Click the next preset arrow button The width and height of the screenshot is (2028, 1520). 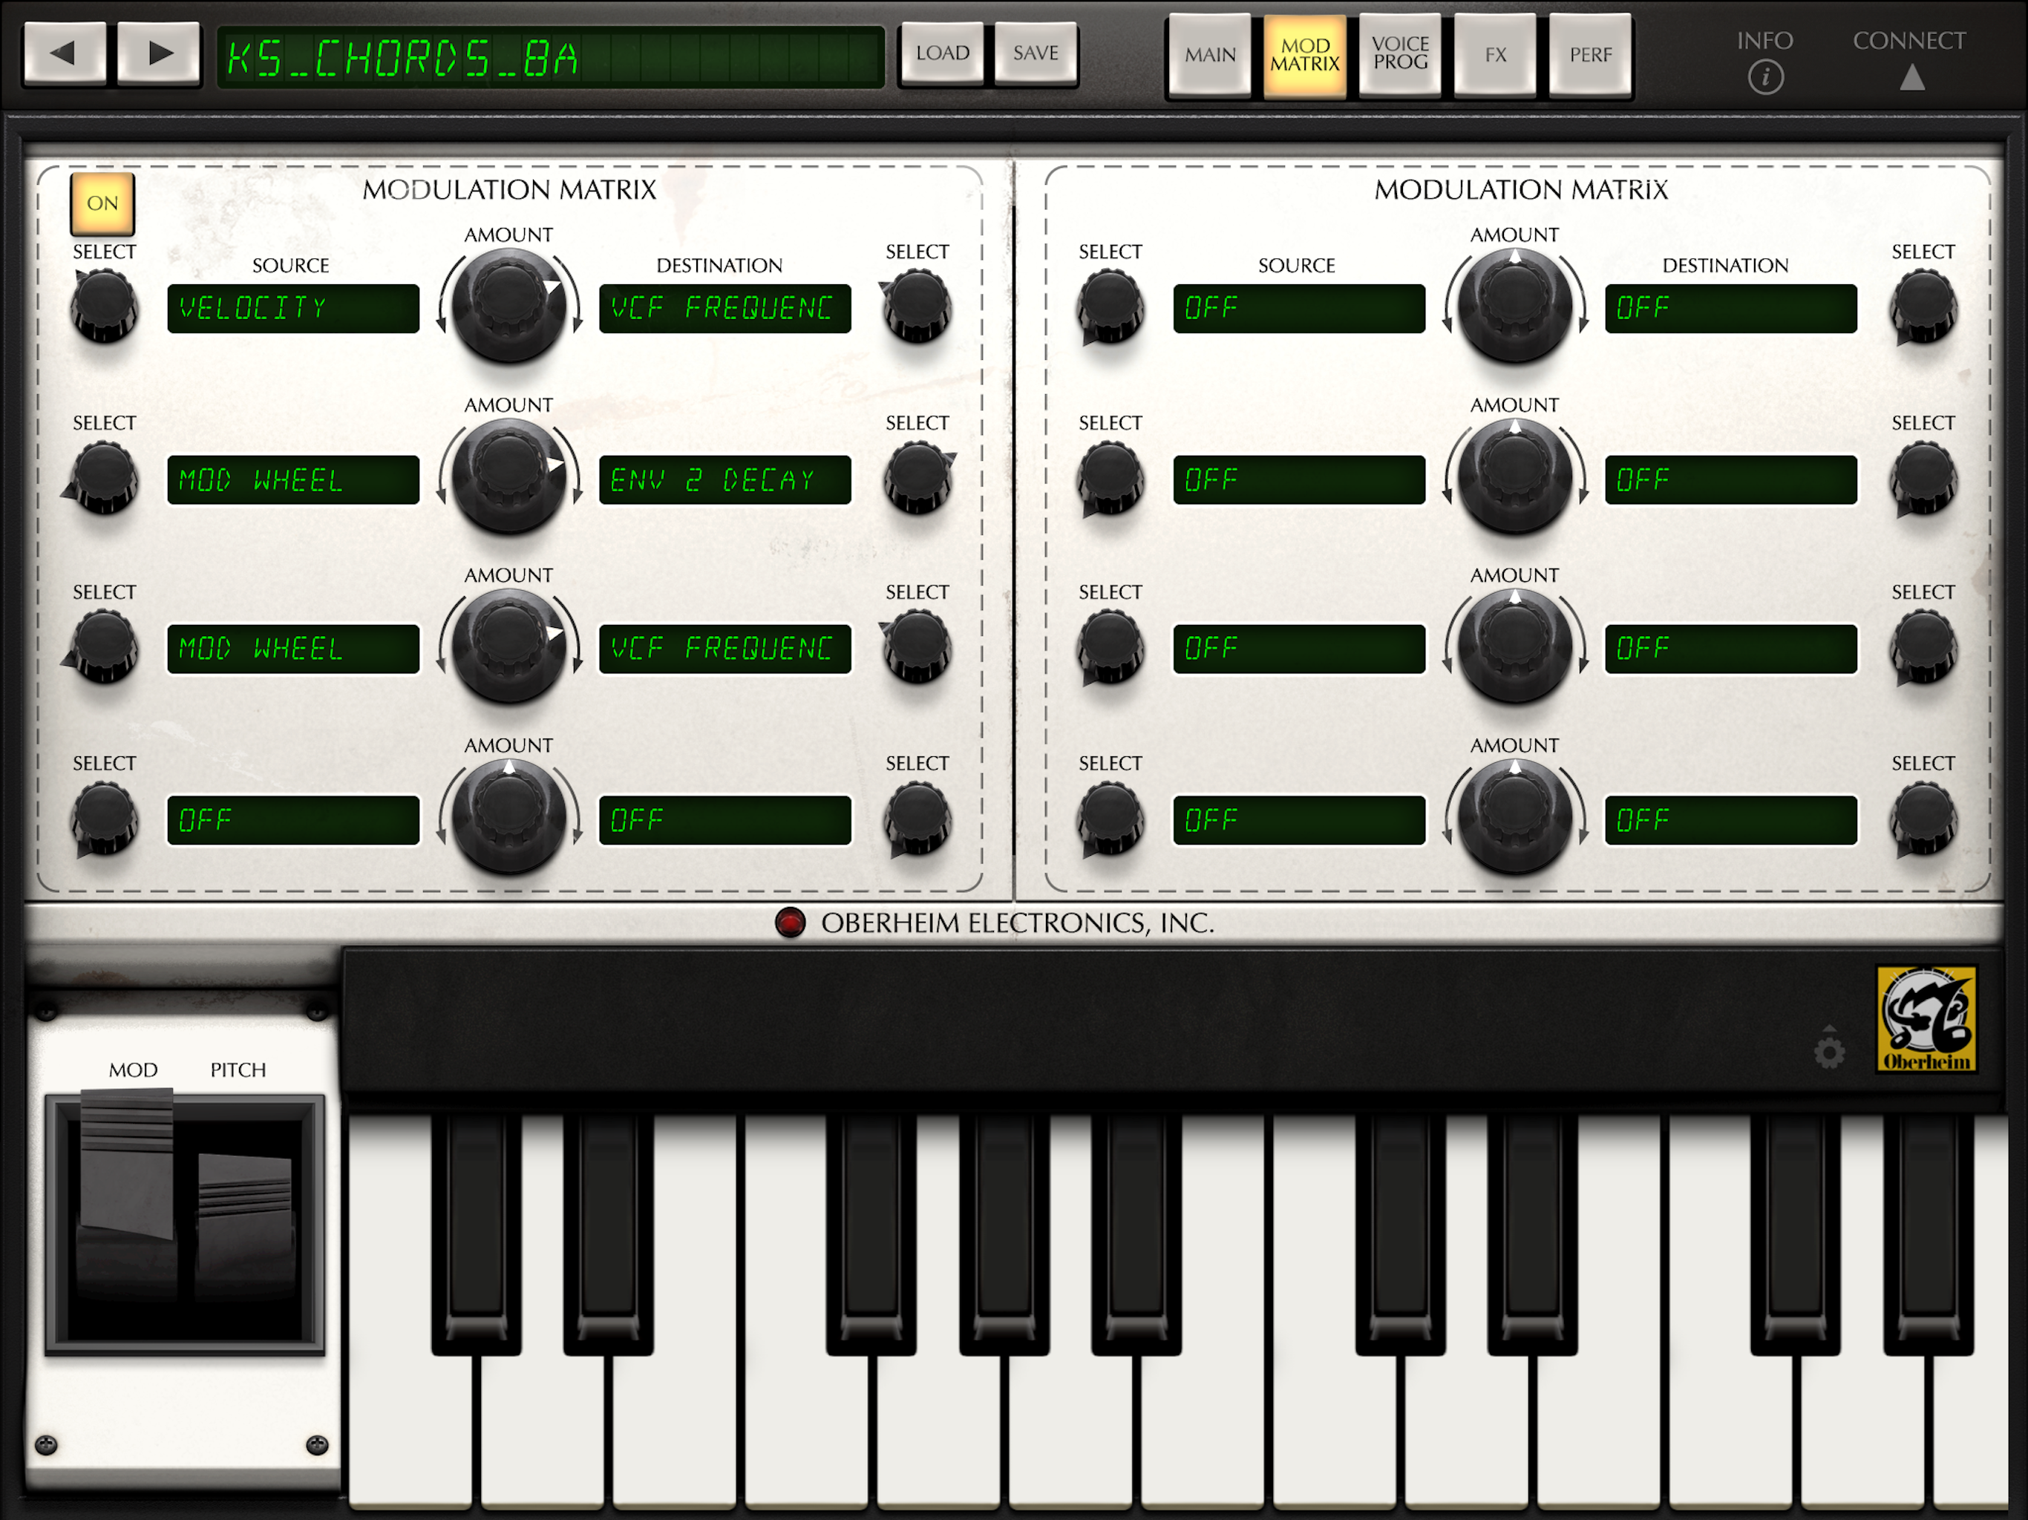click(160, 54)
